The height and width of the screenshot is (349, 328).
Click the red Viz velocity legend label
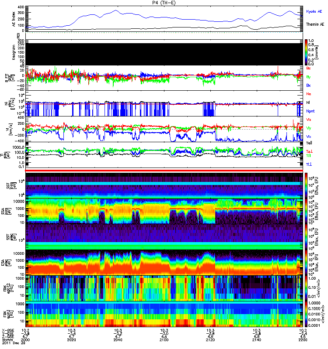click(x=309, y=120)
